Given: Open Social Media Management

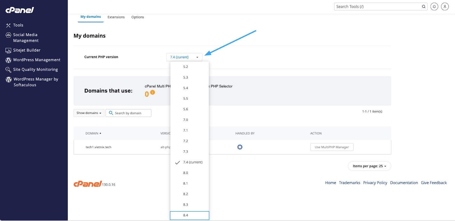Looking at the screenshot, I should click(26, 38).
